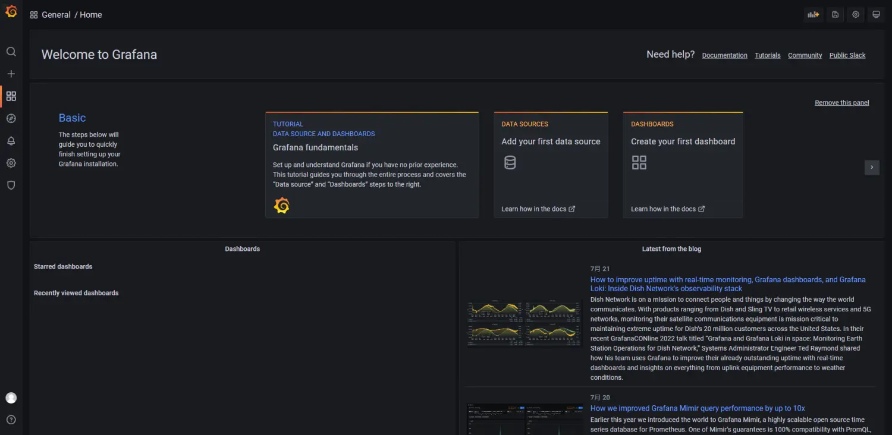Select the Explore compass icon
This screenshot has height=435, width=892.
tap(11, 118)
